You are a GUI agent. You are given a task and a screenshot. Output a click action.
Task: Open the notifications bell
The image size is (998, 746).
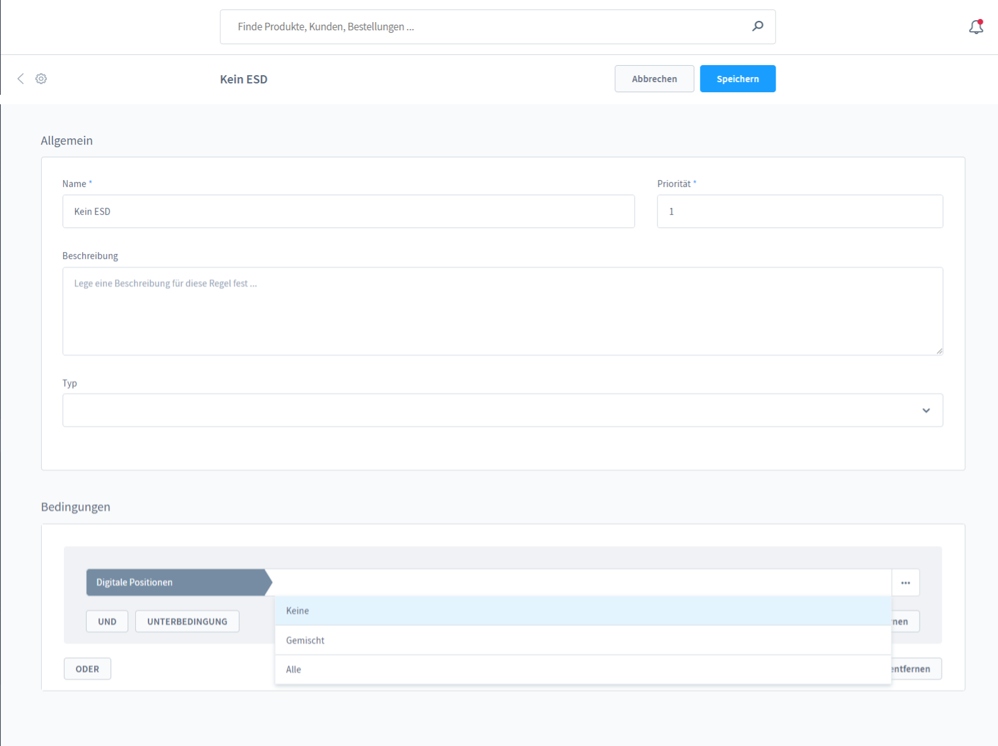[976, 27]
